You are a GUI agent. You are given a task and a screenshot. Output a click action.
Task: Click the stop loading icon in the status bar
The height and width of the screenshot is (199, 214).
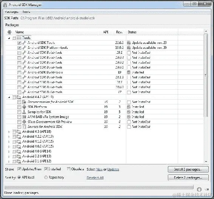click(x=199, y=189)
